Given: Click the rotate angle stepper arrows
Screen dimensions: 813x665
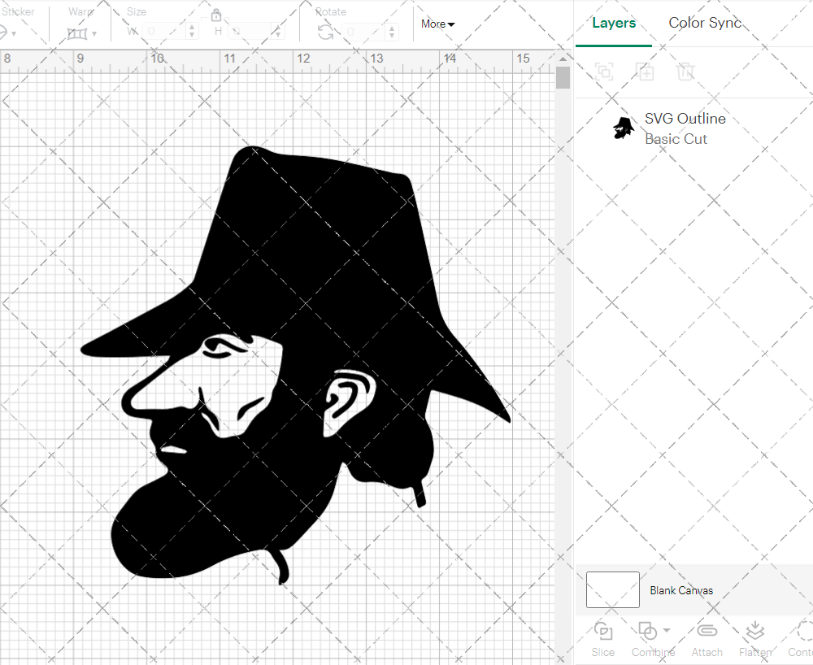Looking at the screenshot, I should point(394,32).
